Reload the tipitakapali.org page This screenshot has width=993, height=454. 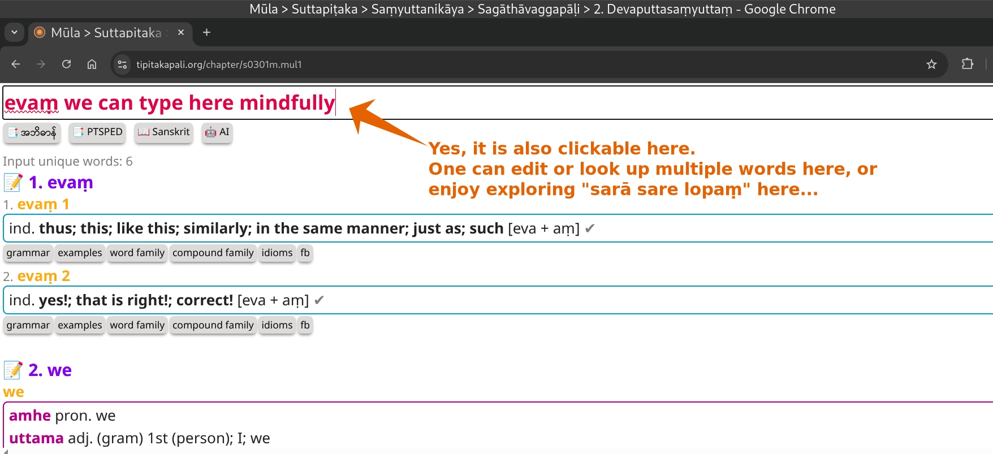click(x=66, y=64)
